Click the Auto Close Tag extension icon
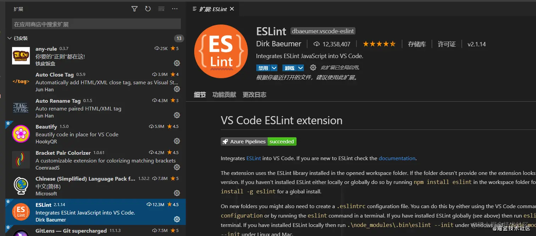This screenshot has width=536, height=236. point(21,82)
